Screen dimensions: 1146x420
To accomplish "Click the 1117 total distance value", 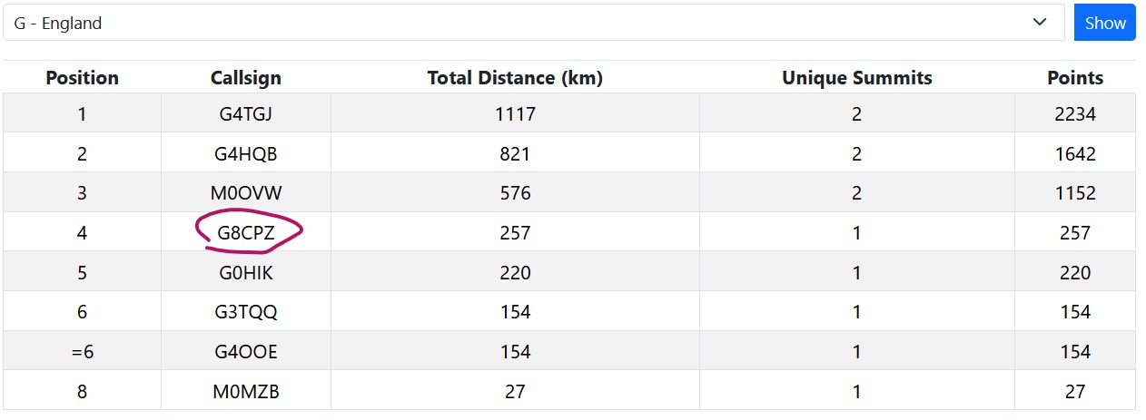I will (515, 114).
